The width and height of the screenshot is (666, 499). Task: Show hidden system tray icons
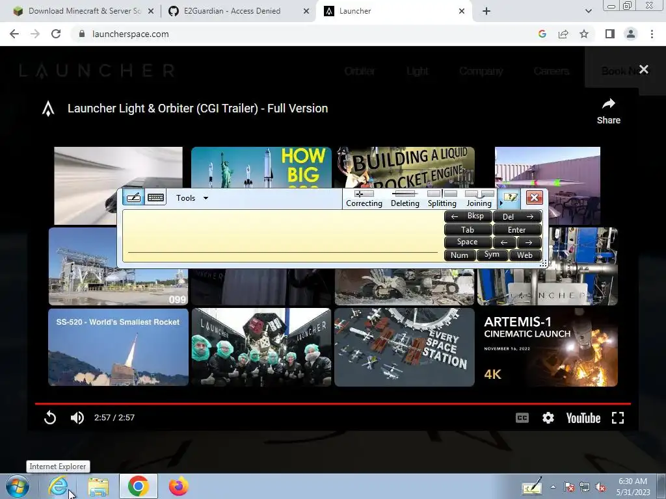tap(553, 487)
